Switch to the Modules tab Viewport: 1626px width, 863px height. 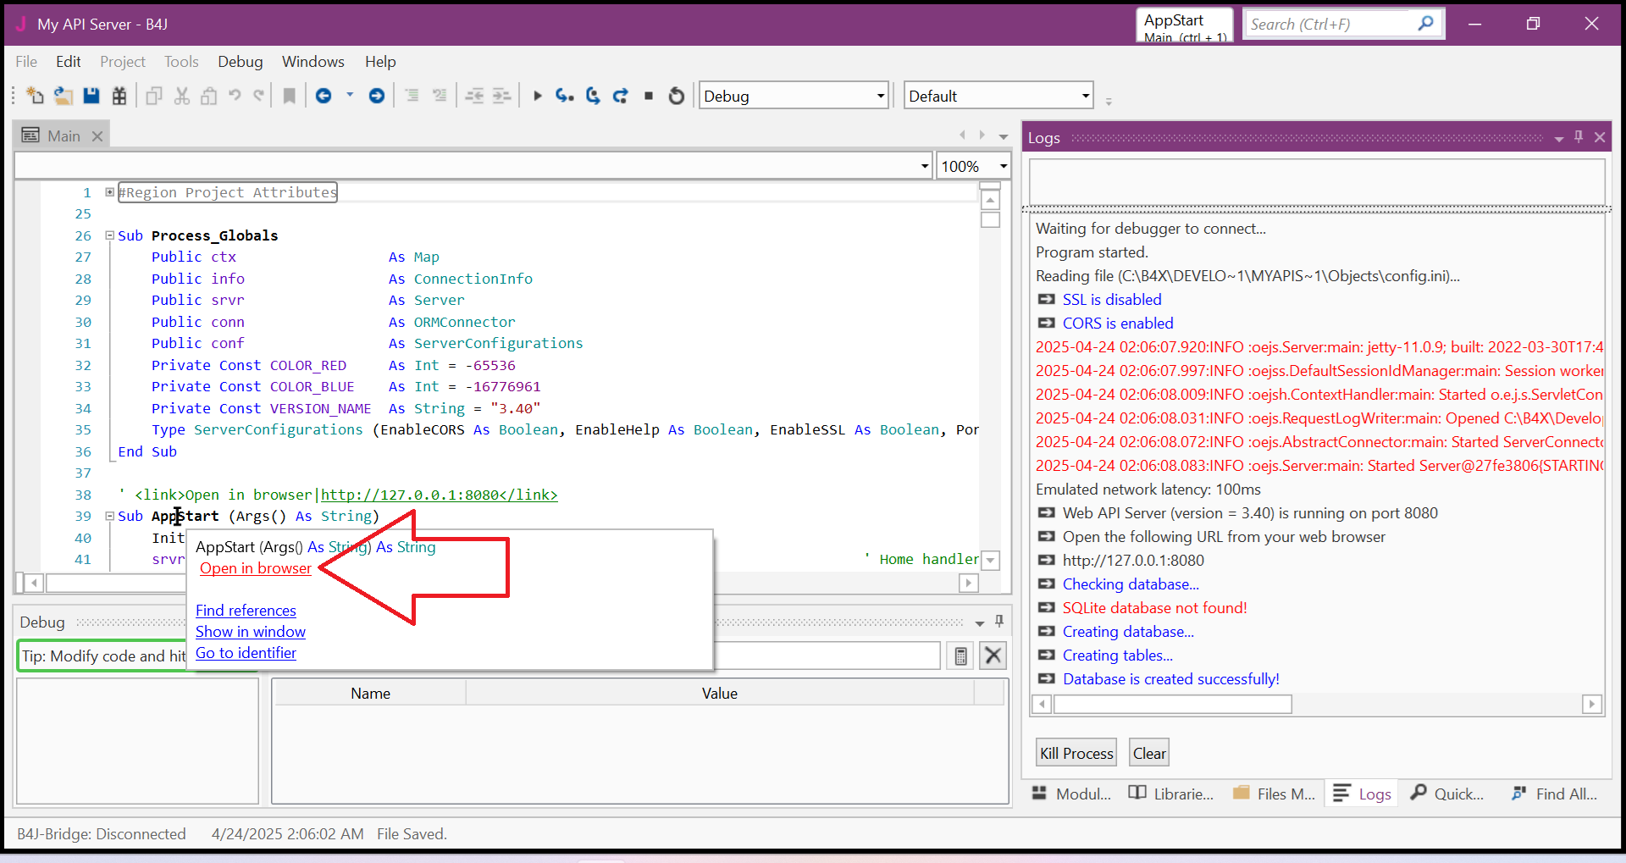[1071, 794]
